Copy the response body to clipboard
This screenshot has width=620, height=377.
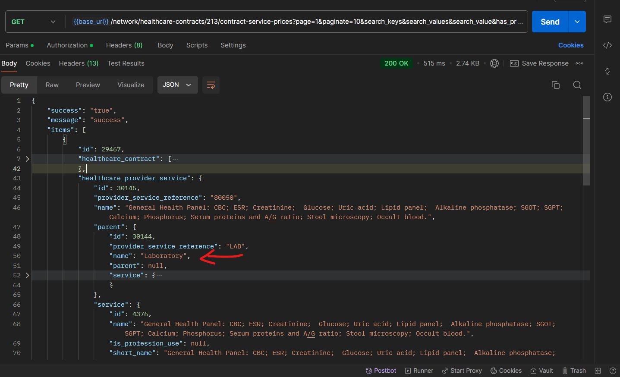tap(556, 85)
